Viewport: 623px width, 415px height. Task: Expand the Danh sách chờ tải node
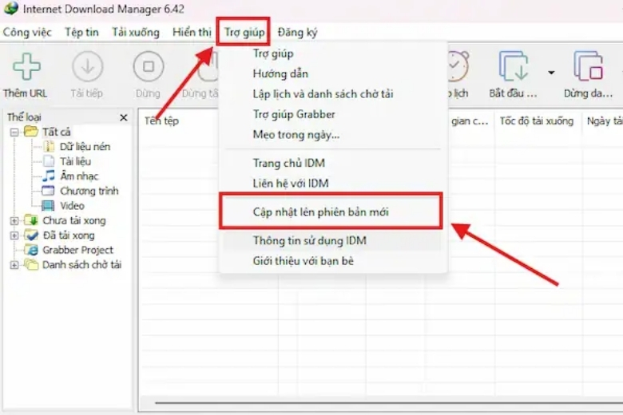tap(14, 265)
